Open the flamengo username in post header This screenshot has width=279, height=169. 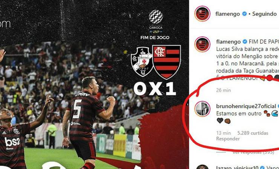[x=228, y=14]
